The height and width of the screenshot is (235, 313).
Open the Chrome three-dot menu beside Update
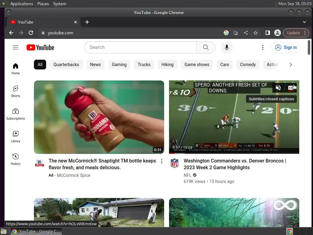tap(305, 33)
